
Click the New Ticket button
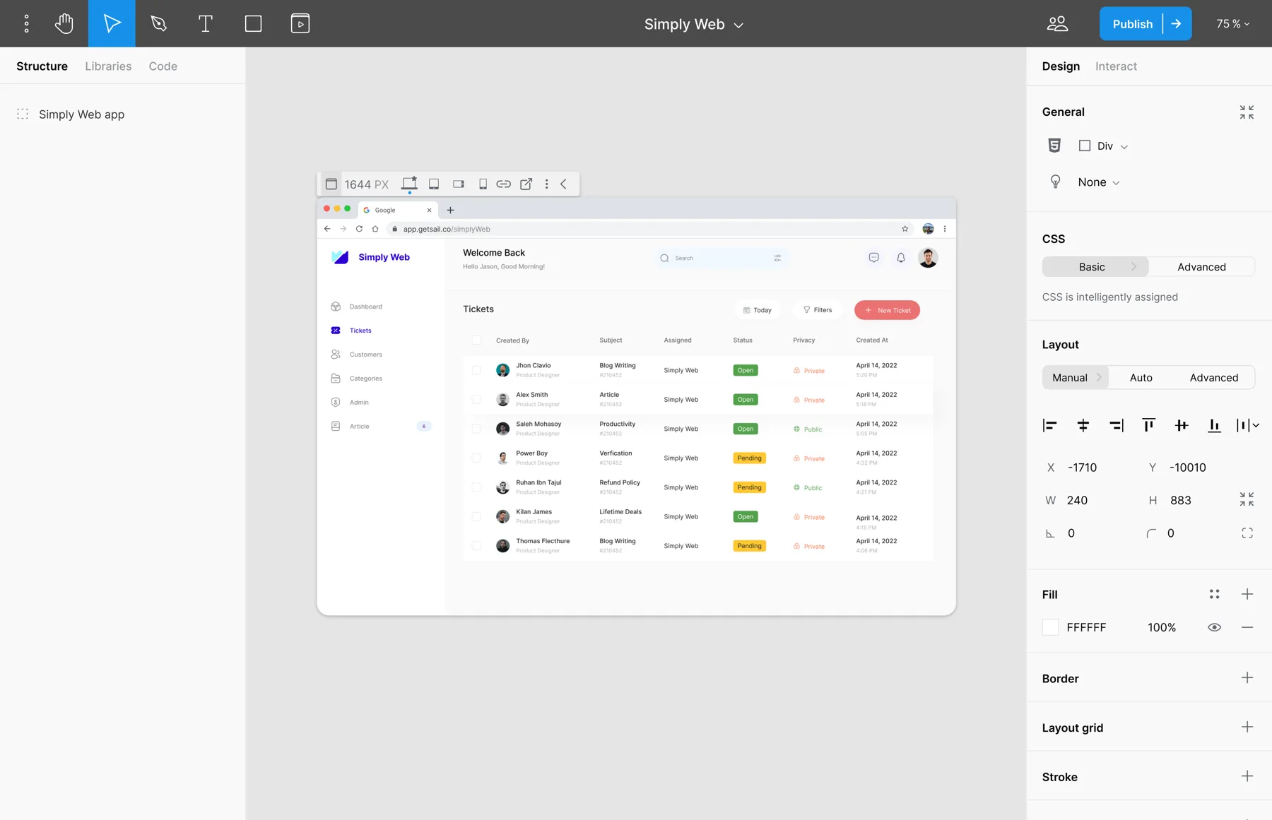pos(887,310)
